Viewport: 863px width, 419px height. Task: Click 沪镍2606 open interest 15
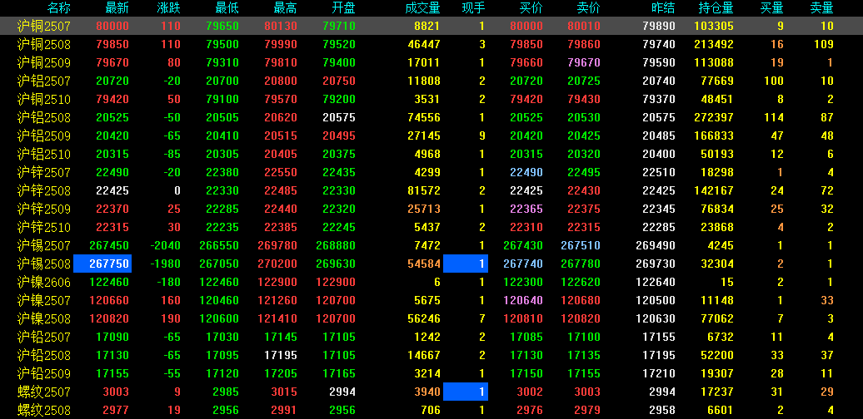[727, 283]
